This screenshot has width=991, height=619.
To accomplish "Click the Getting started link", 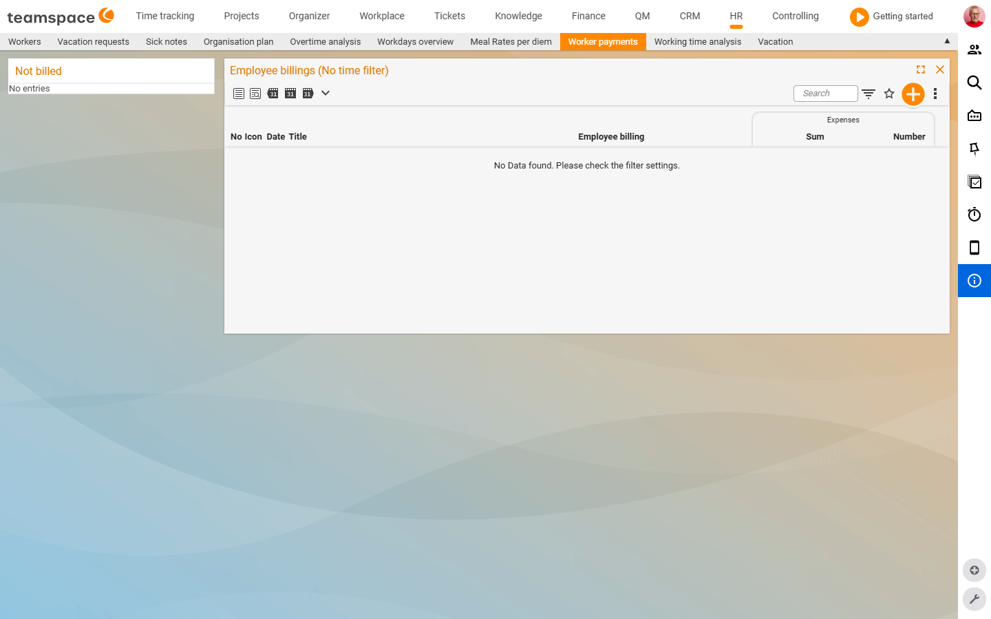I will click(x=903, y=16).
